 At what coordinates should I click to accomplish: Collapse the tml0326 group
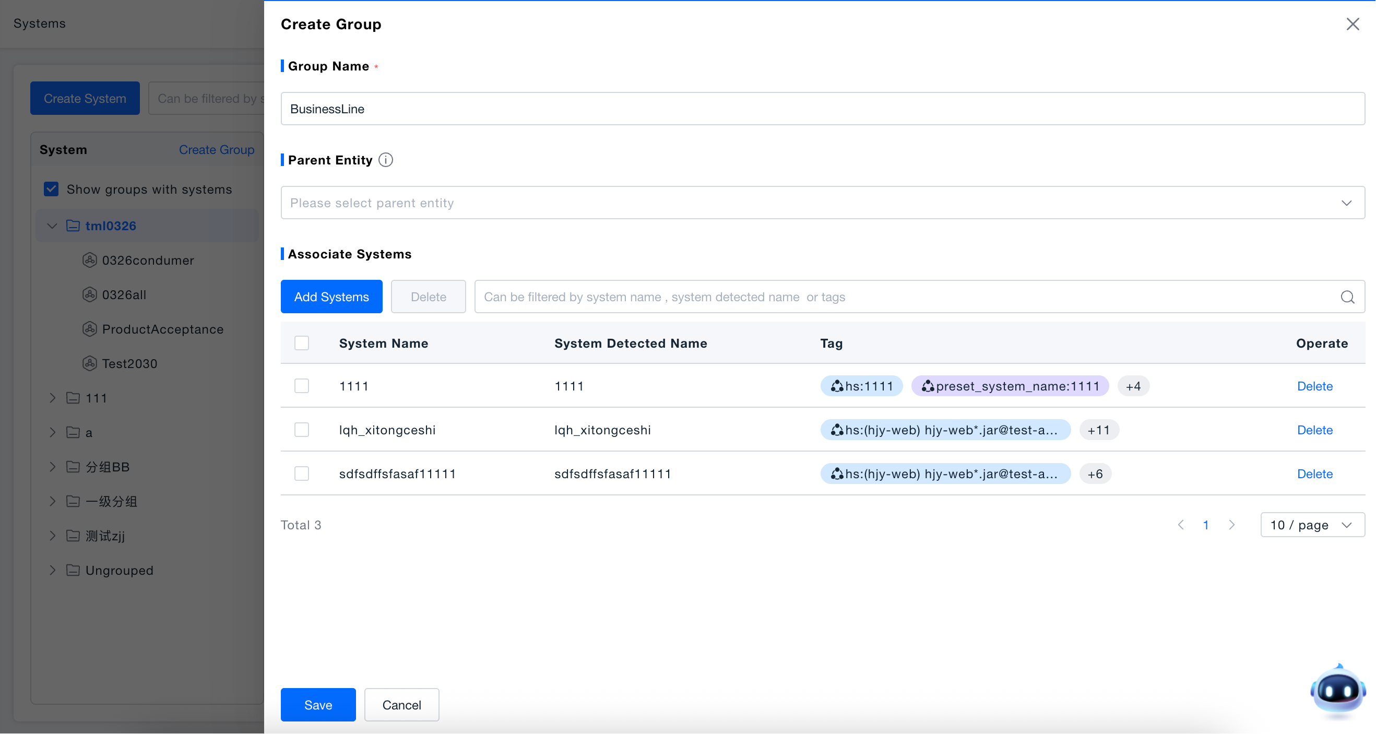(x=52, y=226)
